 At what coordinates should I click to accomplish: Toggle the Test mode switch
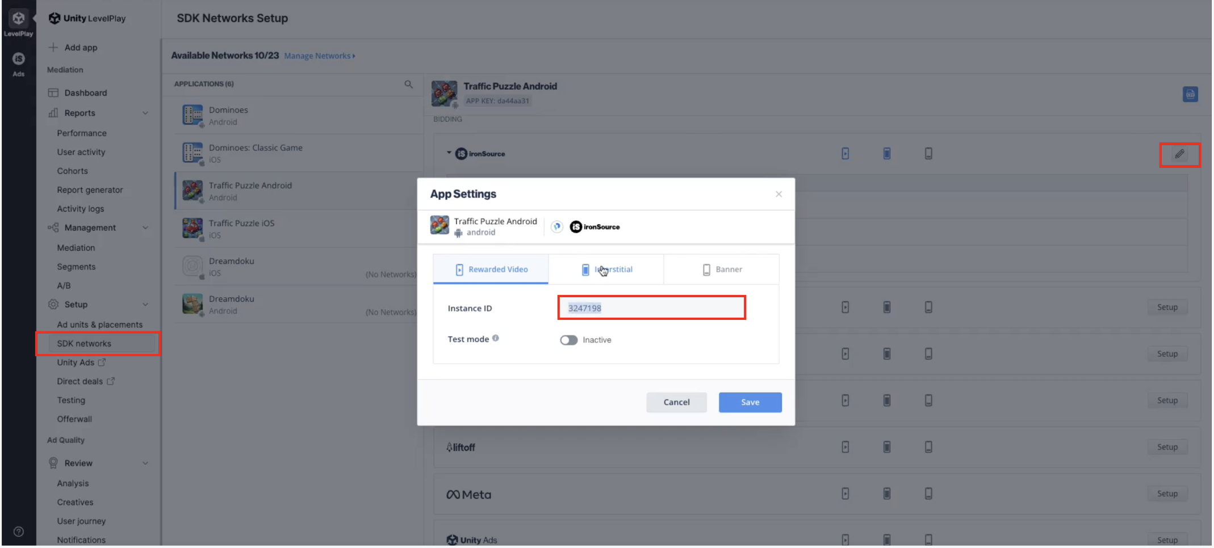coord(568,340)
